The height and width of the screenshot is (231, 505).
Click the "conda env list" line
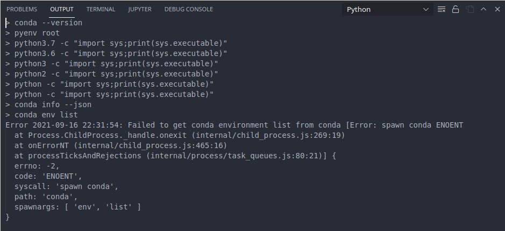tap(46, 115)
